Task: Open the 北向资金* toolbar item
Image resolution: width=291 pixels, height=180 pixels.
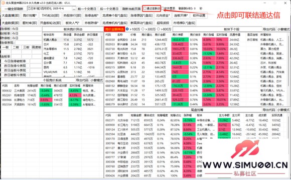Action: (x=163, y=15)
